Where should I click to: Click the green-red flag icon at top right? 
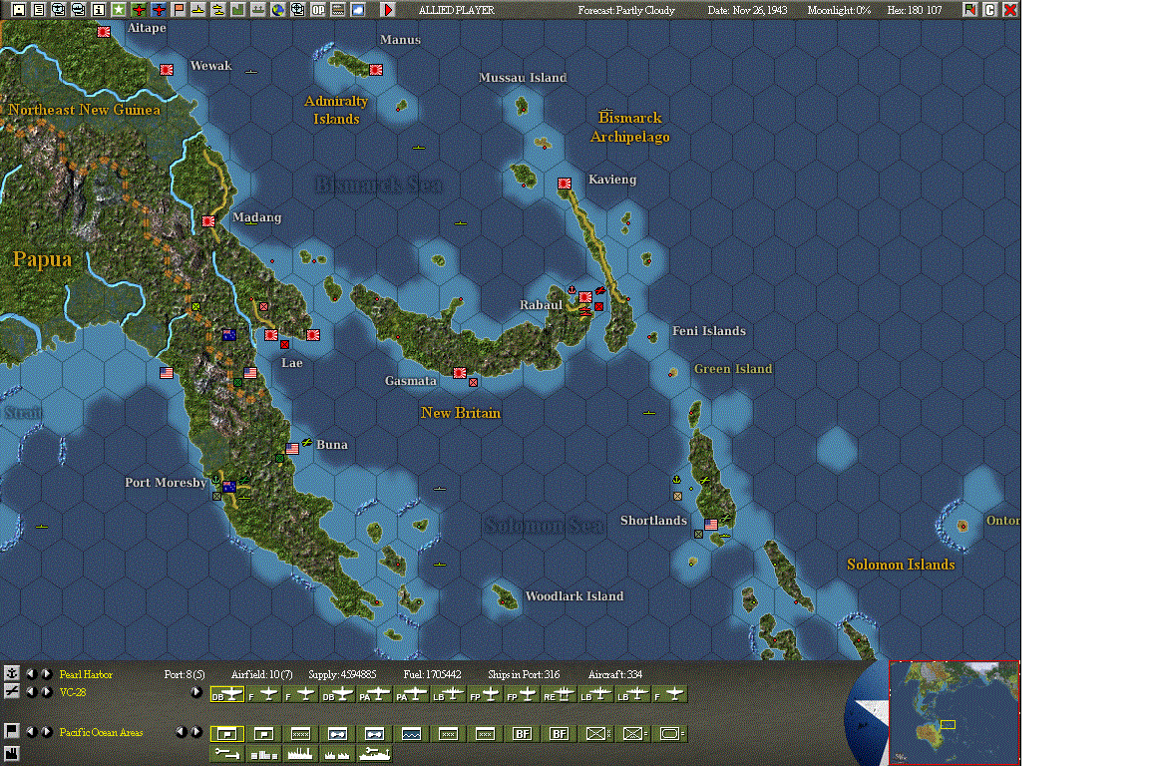point(970,10)
